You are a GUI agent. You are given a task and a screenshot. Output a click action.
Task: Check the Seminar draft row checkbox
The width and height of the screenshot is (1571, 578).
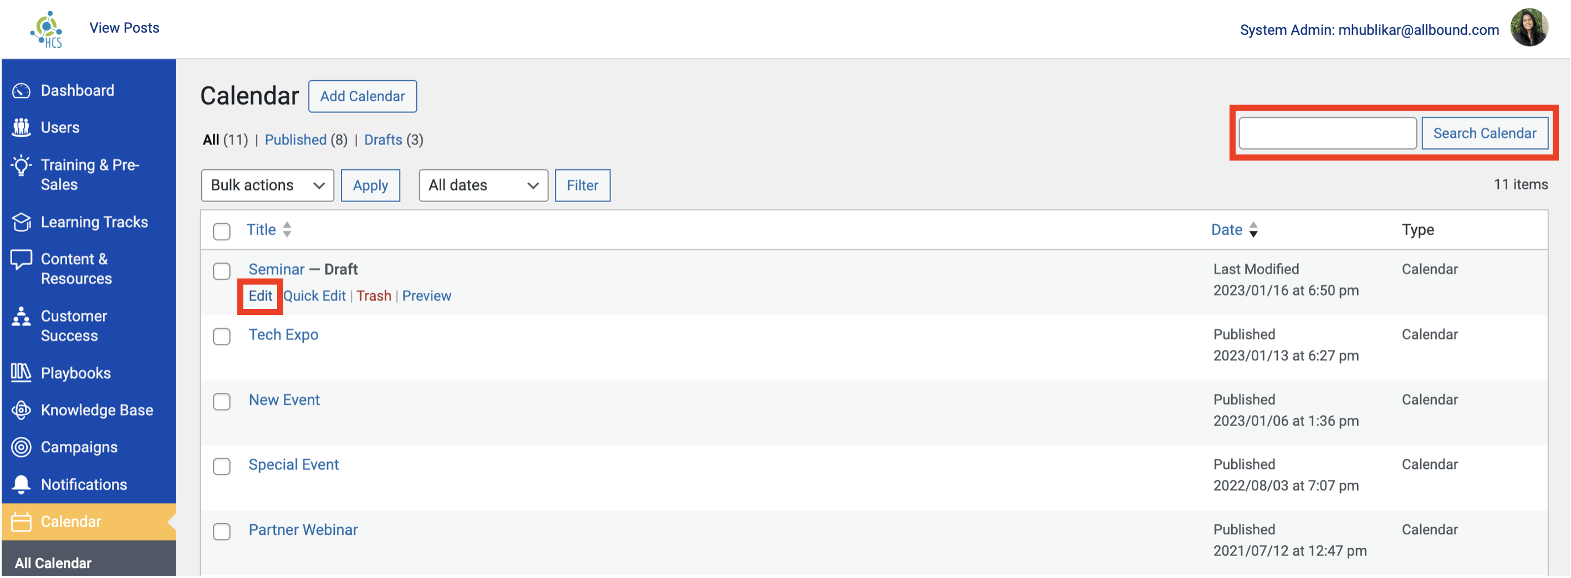point(222,271)
